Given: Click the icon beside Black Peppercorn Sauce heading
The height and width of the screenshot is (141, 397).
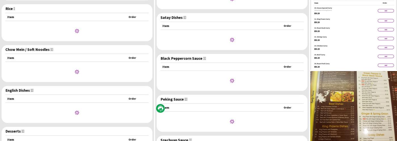Looking at the screenshot, I should pos(204,58).
